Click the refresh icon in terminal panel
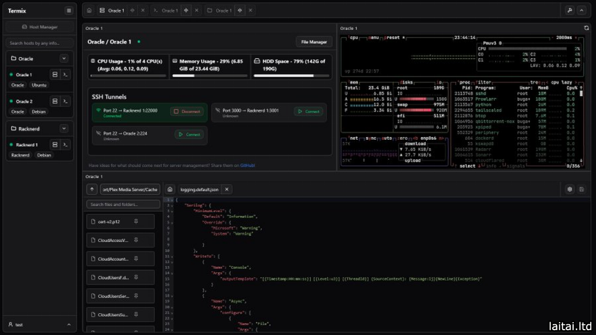Viewport: 596px width, 335px height. click(x=586, y=28)
